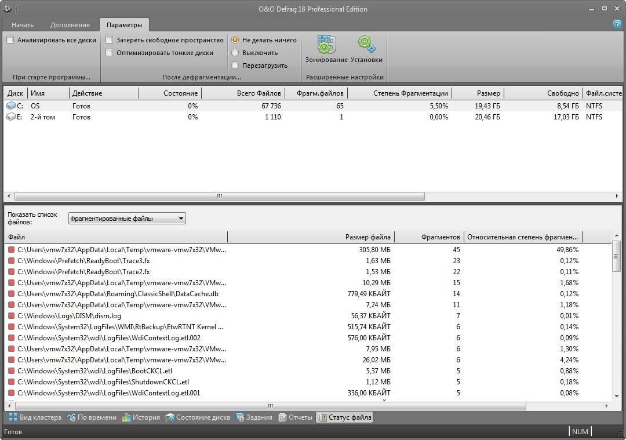Enable Оптимизировать тонкие диски checkbox
The width and height of the screenshot is (626, 440).
coord(110,53)
